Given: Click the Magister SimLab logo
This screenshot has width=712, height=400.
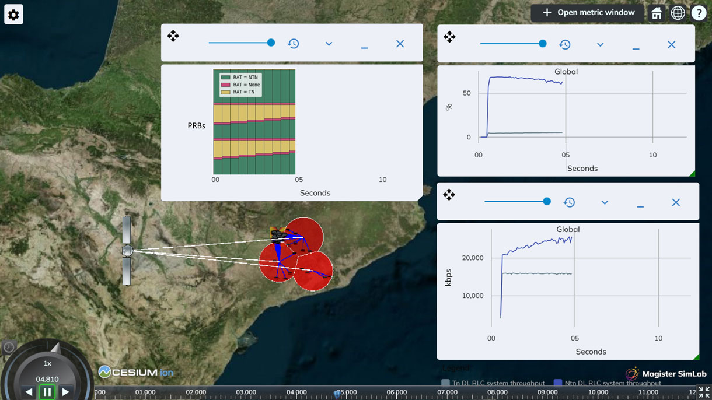Looking at the screenshot, I should click(x=665, y=374).
